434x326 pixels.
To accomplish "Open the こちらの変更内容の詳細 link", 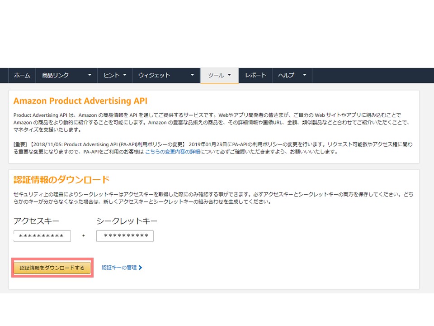I will pyautogui.click(x=172, y=152).
